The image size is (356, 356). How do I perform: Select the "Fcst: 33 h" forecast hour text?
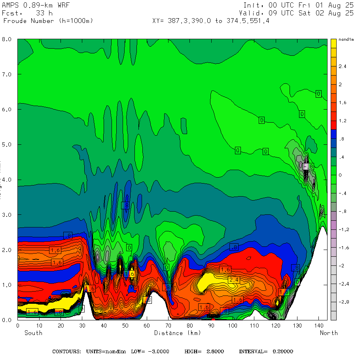27,13
